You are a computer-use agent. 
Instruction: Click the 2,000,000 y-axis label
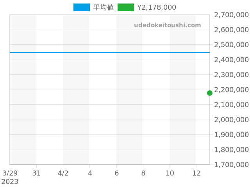(x=231, y=120)
